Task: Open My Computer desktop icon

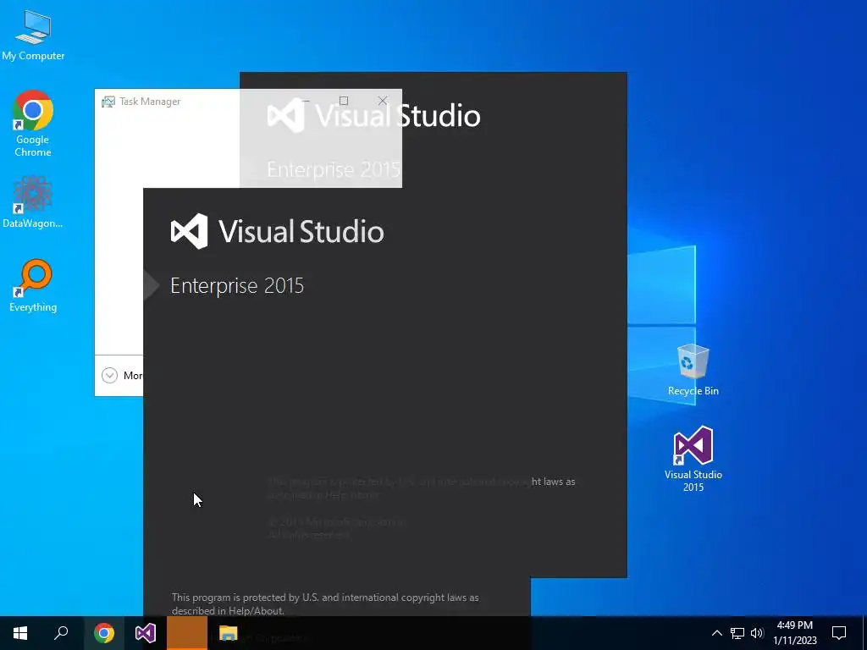Action: pos(33,36)
